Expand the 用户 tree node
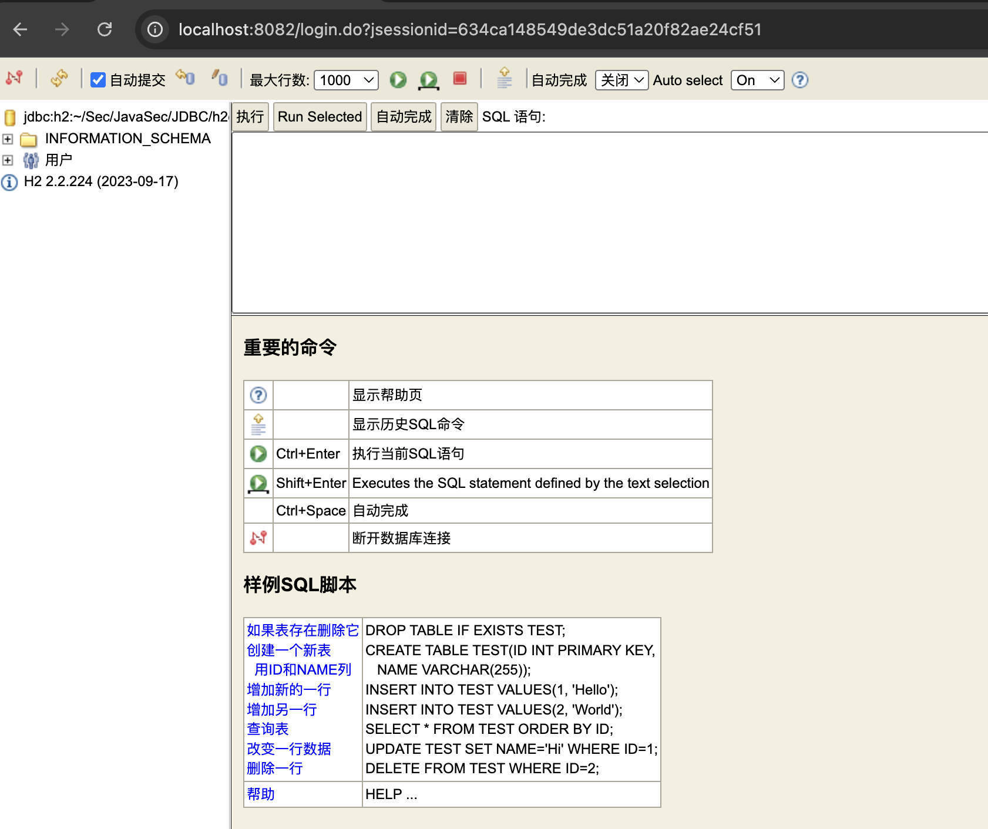 pyautogui.click(x=8, y=160)
